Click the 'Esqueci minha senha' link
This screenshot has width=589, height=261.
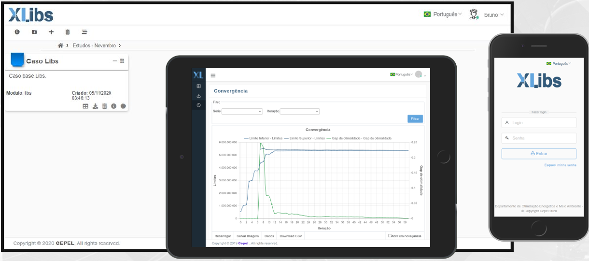[x=560, y=165]
